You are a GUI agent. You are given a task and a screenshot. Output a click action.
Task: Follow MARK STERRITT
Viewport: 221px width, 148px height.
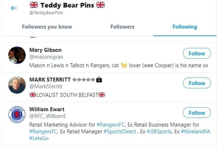(x=197, y=83)
